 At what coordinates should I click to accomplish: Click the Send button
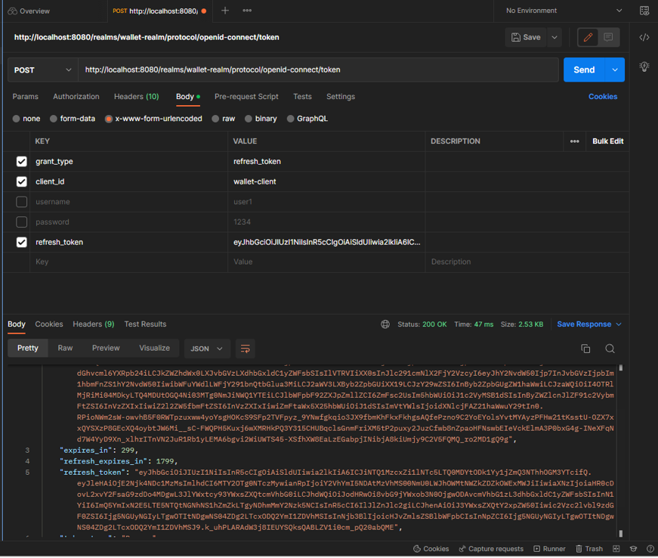pyautogui.click(x=585, y=70)
